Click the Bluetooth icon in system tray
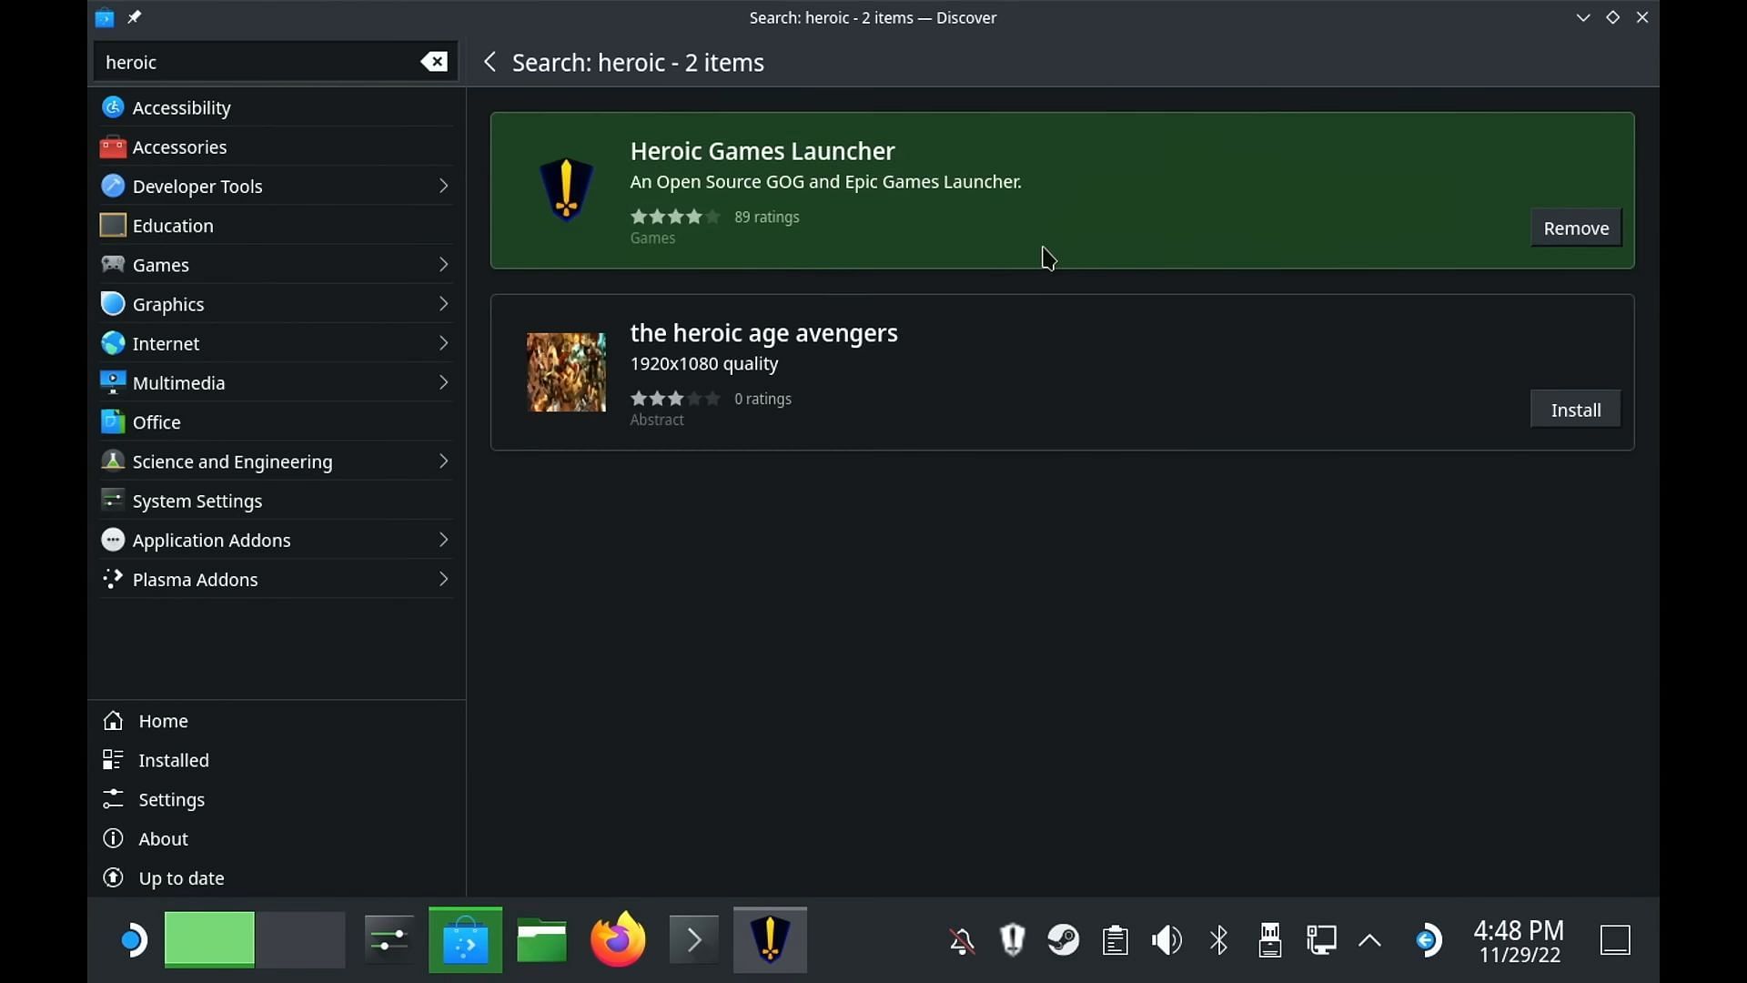This screenshot has height=983, width=1747. pos(1217,940)
